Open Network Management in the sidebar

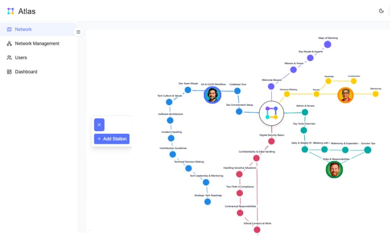point(38,44)
